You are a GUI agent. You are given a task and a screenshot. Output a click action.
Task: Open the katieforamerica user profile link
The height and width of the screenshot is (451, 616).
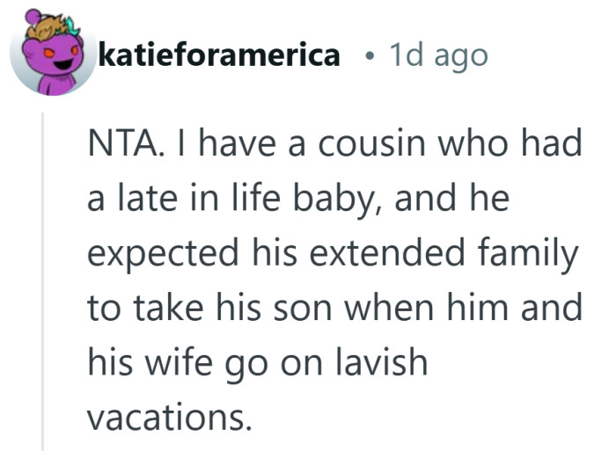pos(220,55)
